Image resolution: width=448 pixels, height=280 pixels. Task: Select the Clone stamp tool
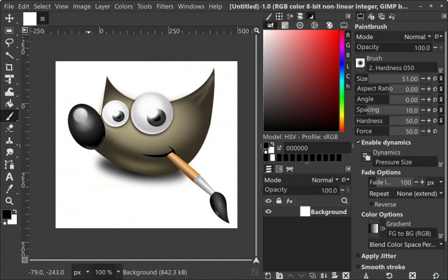pyautogui.click(x=9, y=140)
